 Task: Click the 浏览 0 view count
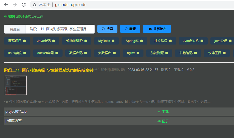(x=166, y=70)
